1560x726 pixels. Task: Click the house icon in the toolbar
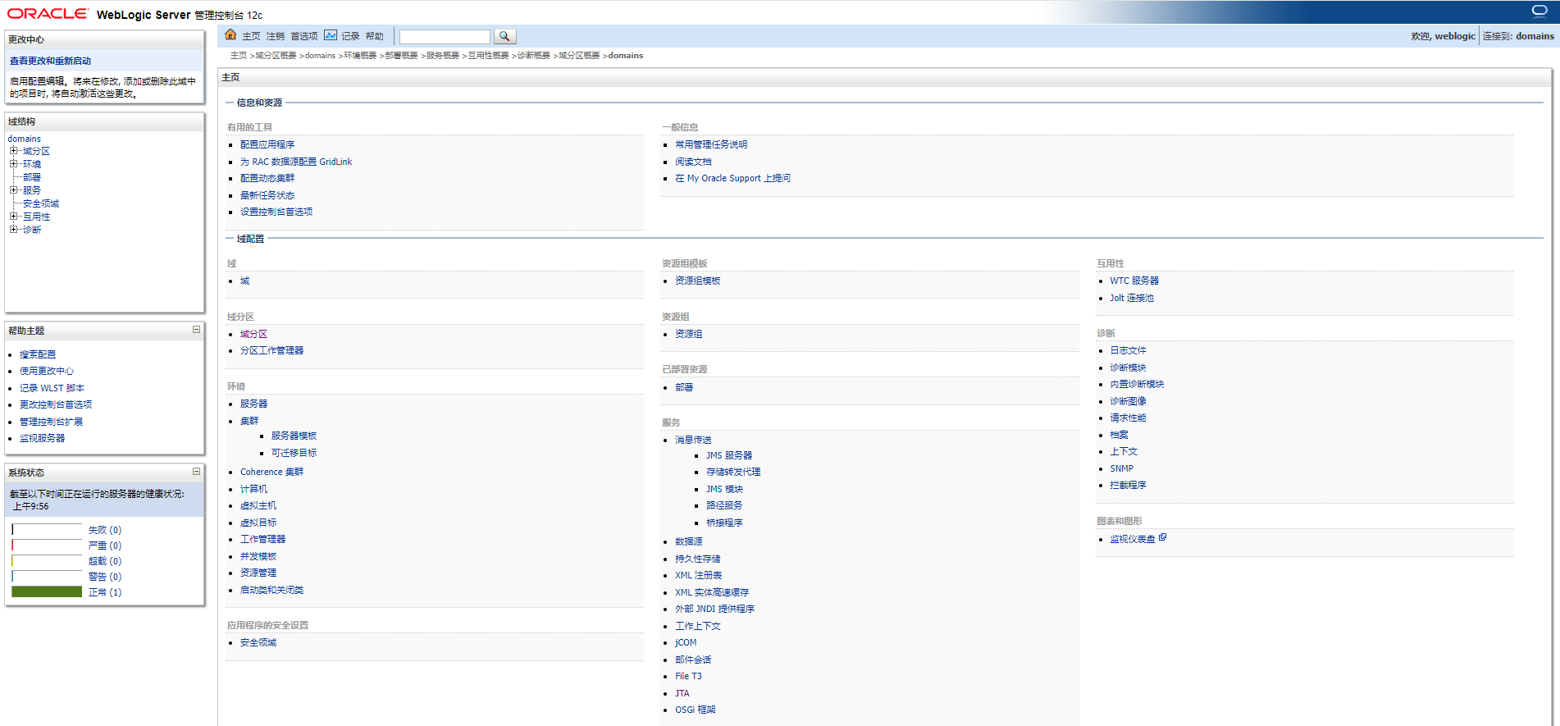[x=230, y=34]
